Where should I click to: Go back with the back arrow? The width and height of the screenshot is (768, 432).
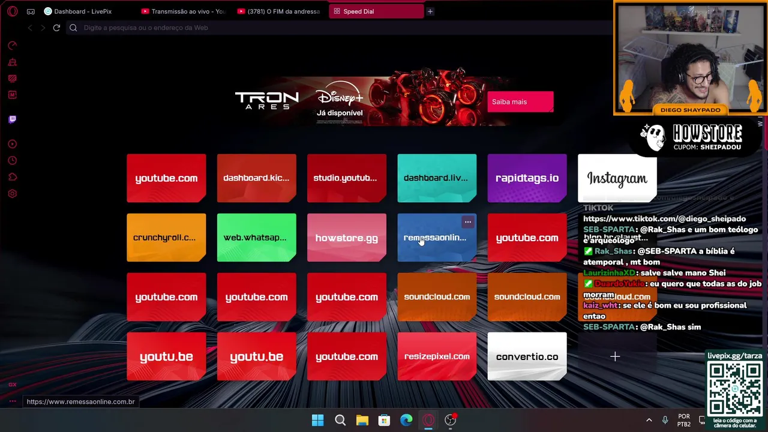pos(30,28)
